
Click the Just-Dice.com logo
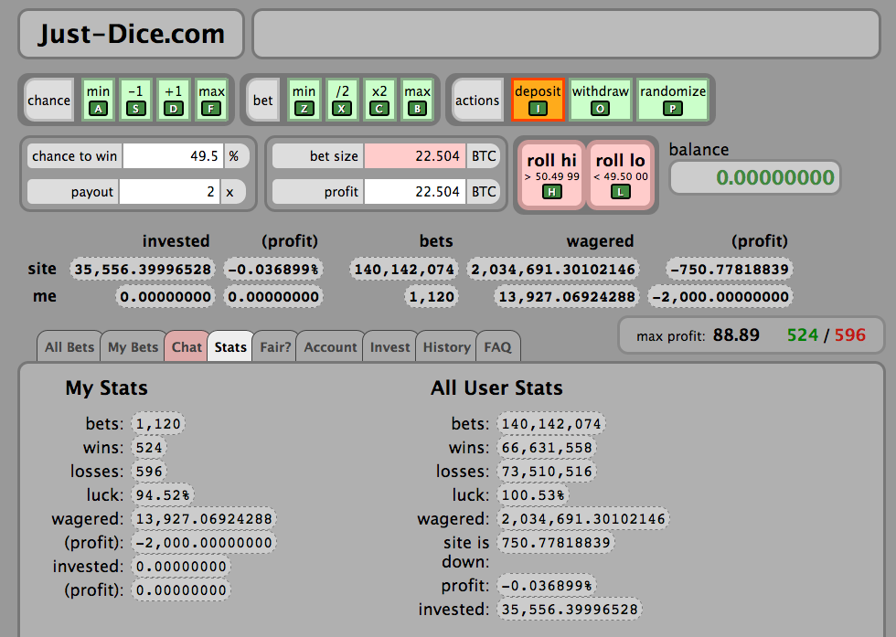click(132, 34)
